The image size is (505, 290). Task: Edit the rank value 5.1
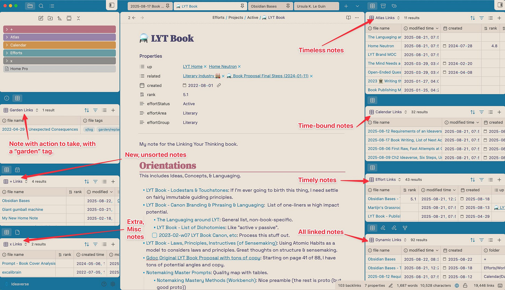pos(186,94)
